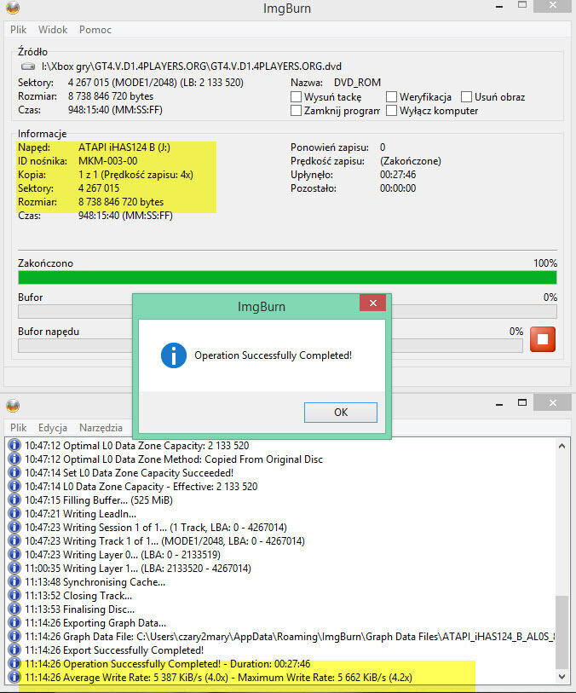
Task: Click log line Operation Successfully Completed Duration
Action: coord(167,664)
